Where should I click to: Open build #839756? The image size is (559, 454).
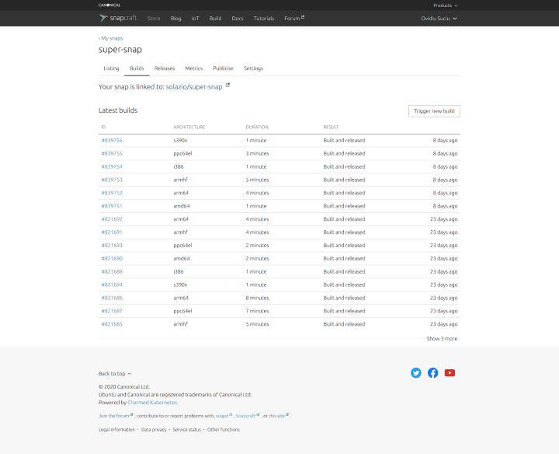112,141
